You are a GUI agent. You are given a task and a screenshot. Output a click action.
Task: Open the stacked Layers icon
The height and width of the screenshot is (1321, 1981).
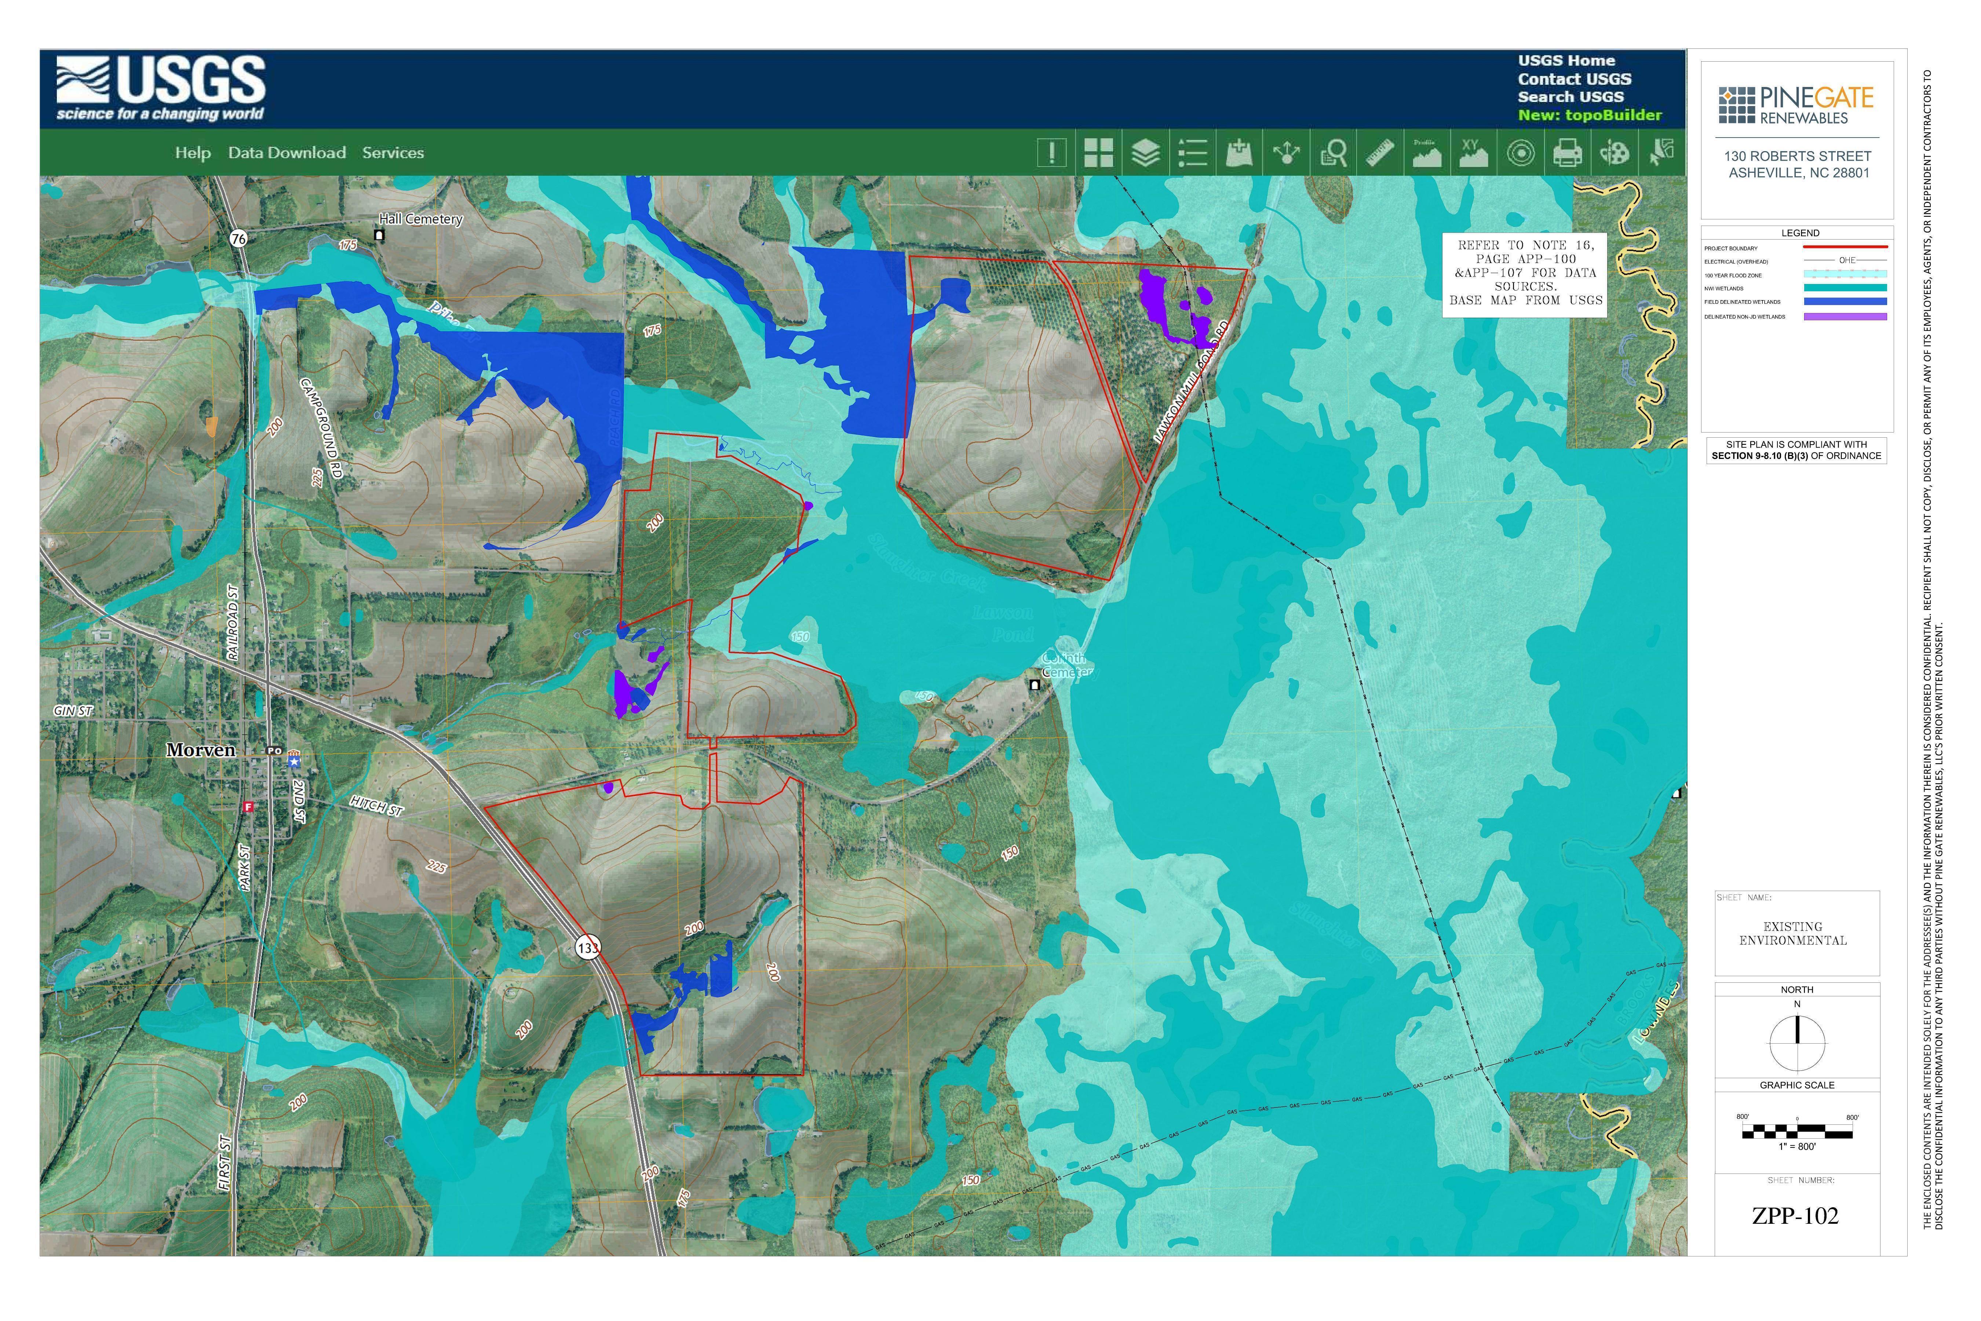(1145, 153)
